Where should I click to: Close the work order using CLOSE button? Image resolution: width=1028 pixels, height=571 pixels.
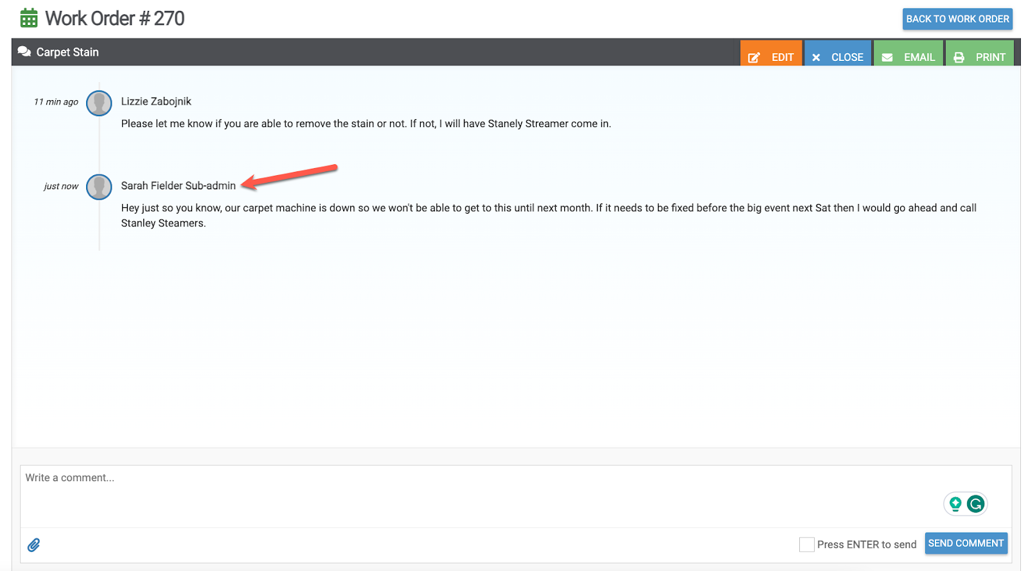pyautogui.click(x=838, y=56)
